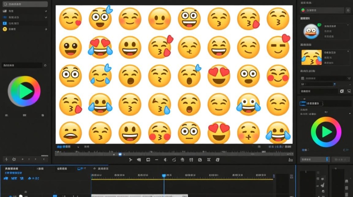Click the rightmost icon in the preview toolbar row
Image resolution: width=353 pixels, height=197 pixels.
click(x=290, y=160)
